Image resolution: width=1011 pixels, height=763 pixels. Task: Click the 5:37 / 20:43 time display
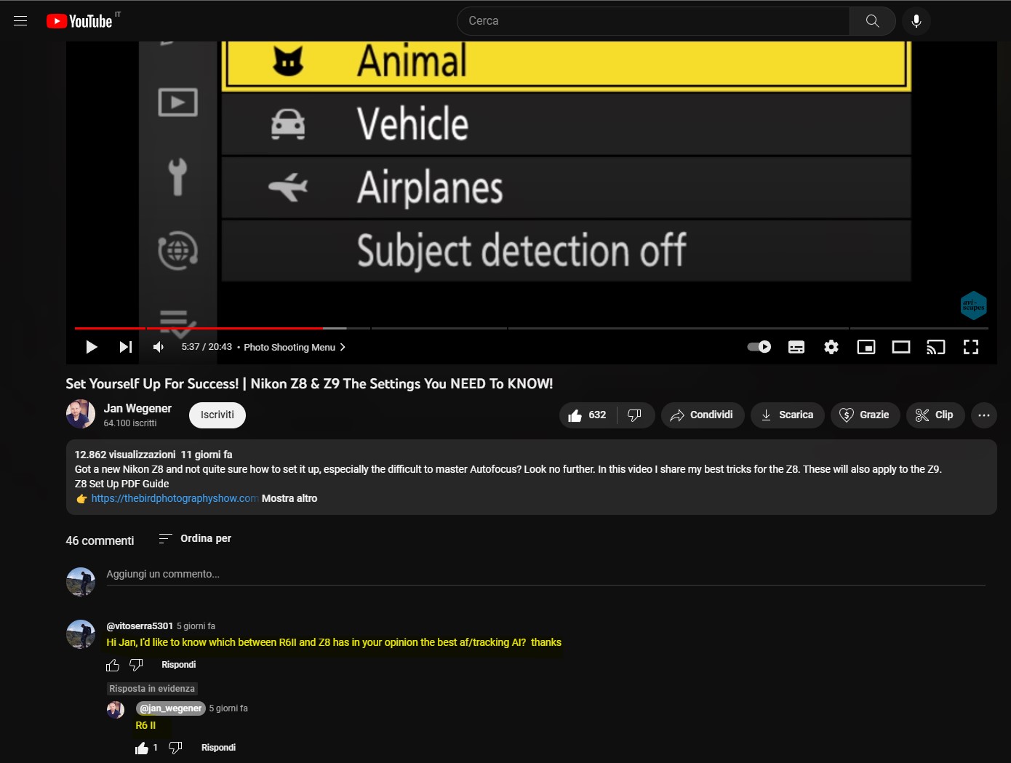pos(207,347)
